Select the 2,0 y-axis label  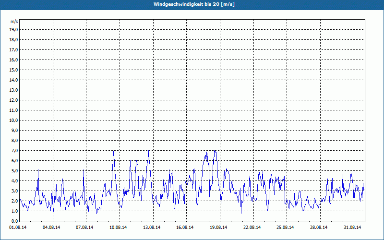tap(14, 201)
